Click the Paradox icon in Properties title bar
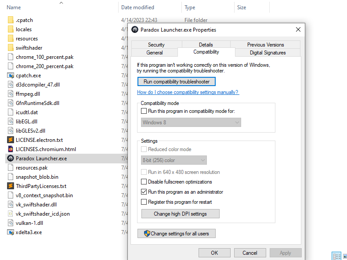Screen dimensions: 347x260 [x=135, y=29]
